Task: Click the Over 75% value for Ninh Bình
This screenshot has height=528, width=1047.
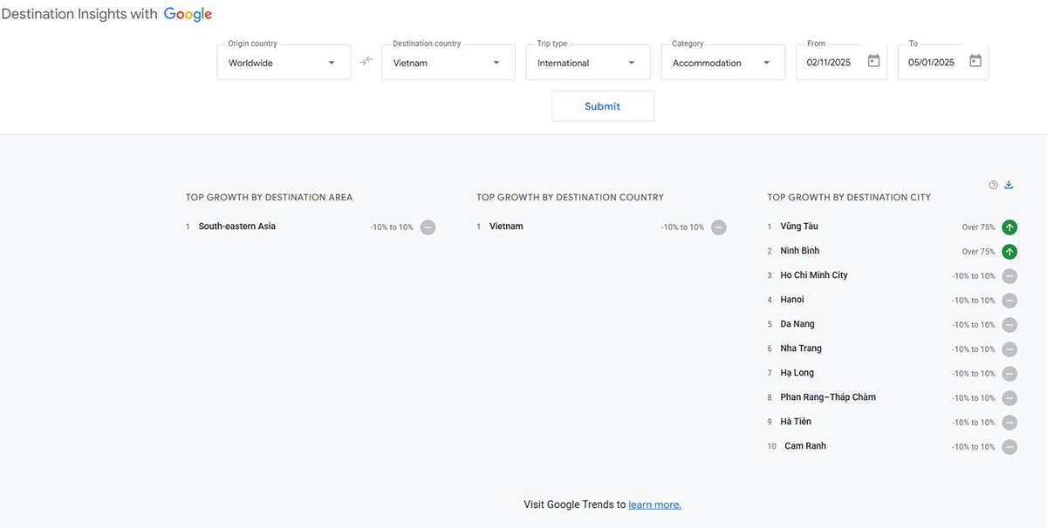Action: [x=978, y=252]
